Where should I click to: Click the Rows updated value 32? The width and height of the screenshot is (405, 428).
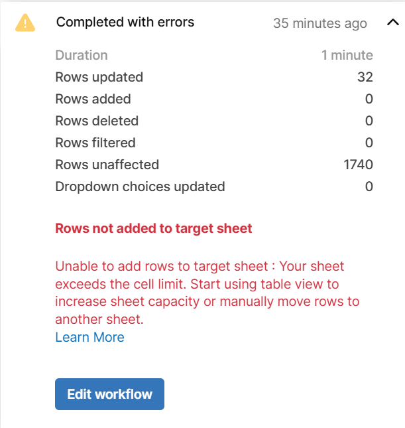[365, 77]
